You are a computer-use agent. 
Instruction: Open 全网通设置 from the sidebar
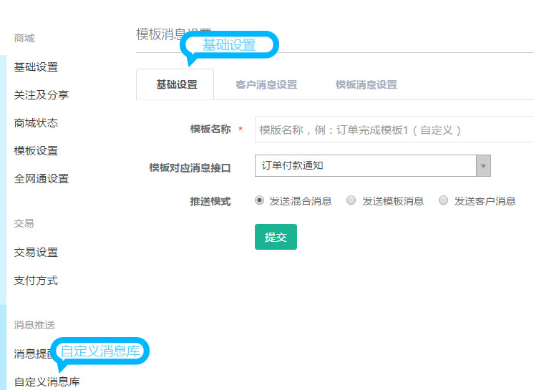coord(41,179)
